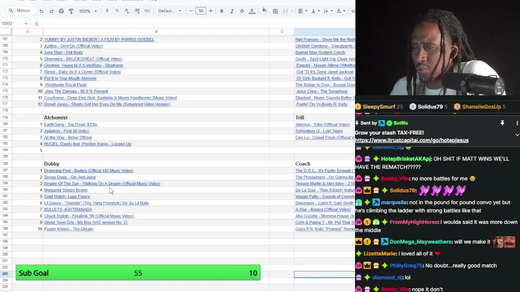Click username HotepBrisketAKApj in chat
Viewport: 520px width, 292px height.
pyautogui.click(x=406, y=159)
